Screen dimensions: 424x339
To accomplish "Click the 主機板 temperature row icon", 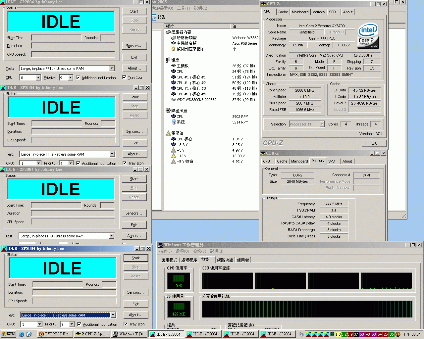I will [x=174, y=66].
